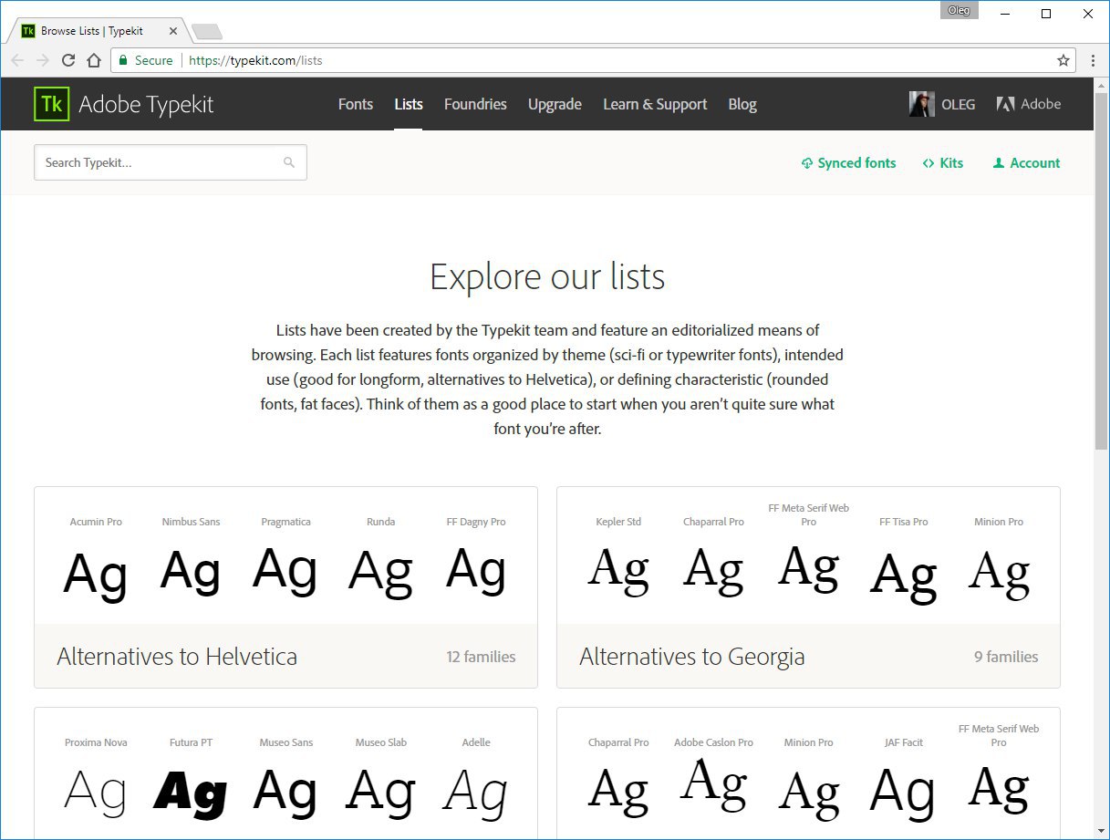Open the Alternatives to Georgia list
Screen dimensions: 1110x840
[692, 657]
